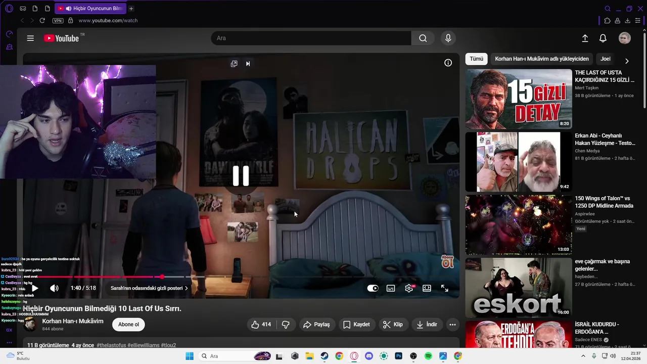Viewport: 647px width, 364px height.
Task: Open the YouTube hamburger guide menu
Action: click(x=30, y=38)
